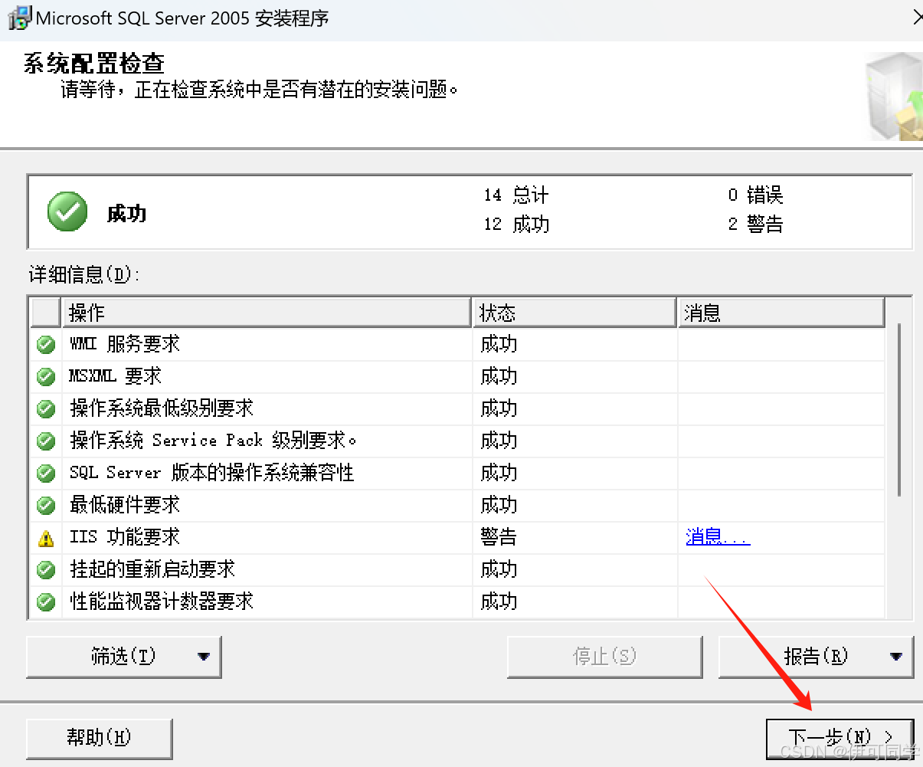
Task: Close the setup window
Action: point(917,18)
